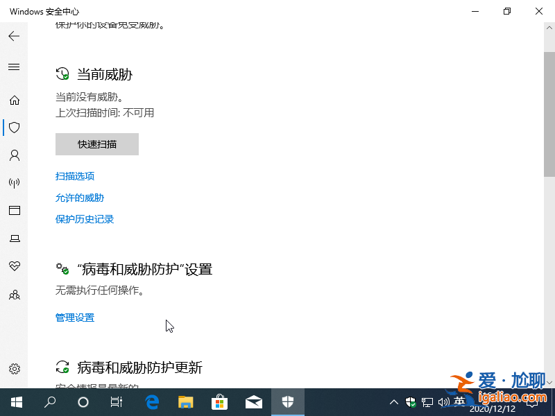
Task: Open App & browser control in sidebar
Action: tap(14, 211)
